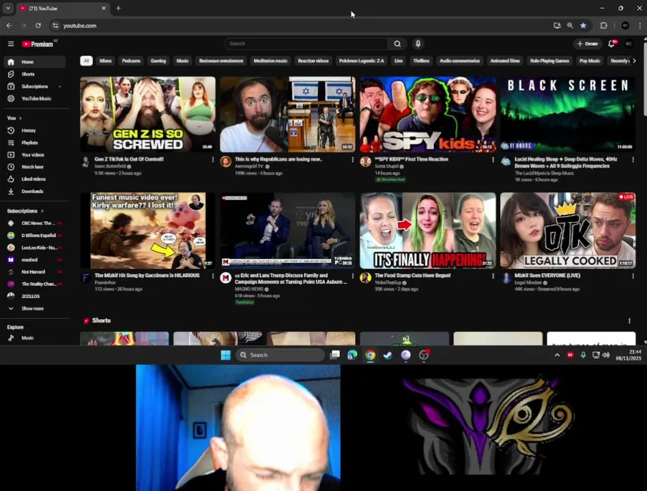Open Watch later in sidebar
Screen dimensions: 647x491
point(35,167)
